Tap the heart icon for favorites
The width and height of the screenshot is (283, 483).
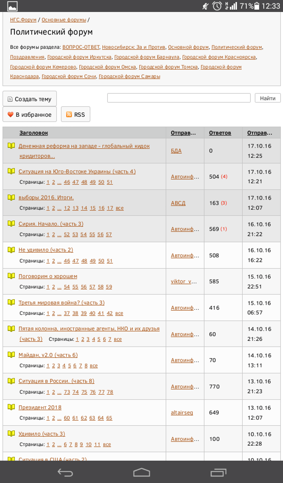click(10, 114)
